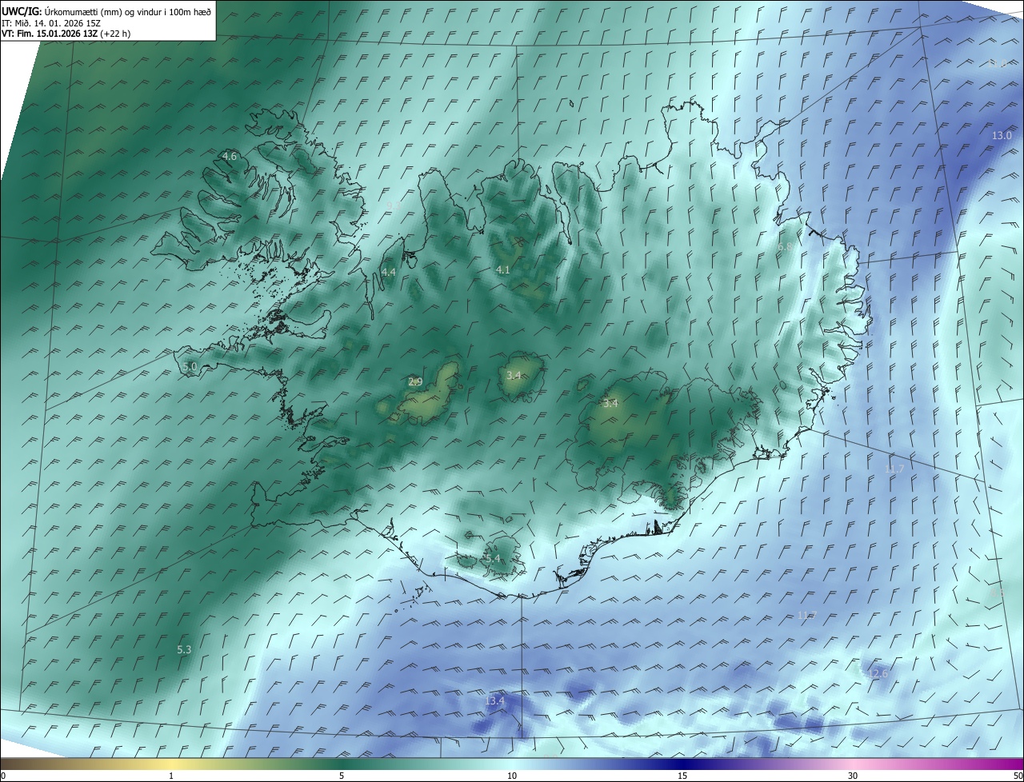Click the 5.0 value label on the west peninsula
This screenshot has height=782, width=1024.
[x=190, y=367]
